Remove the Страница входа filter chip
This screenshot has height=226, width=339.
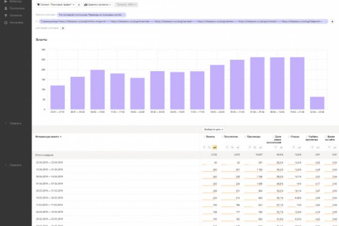[326, 21]
